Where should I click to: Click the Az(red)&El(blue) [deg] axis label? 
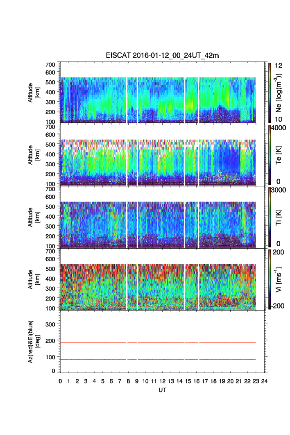click(x=34, y=342)
